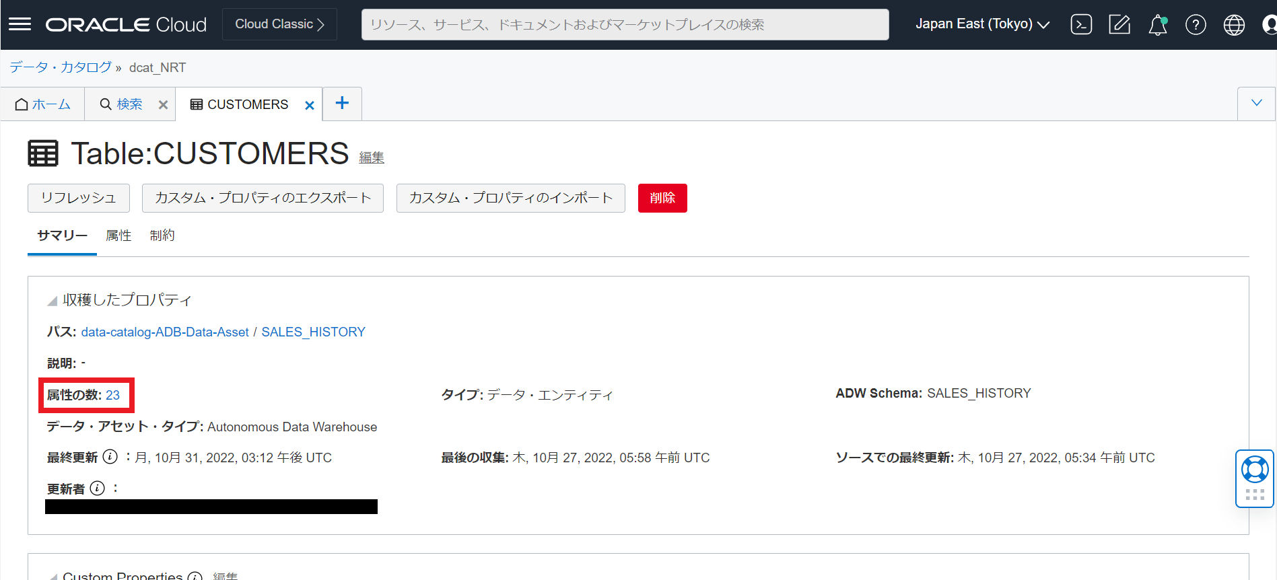Click the red 削除 button
This screenshot has width=1277, height=580.
click(x=662, y=198)
